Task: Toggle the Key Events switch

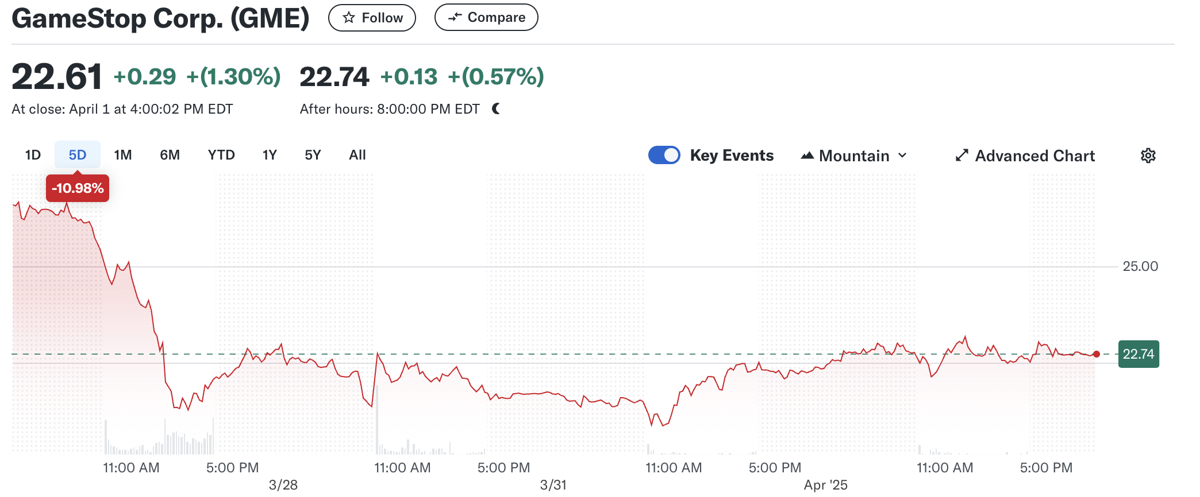Action: coord(664,156)
